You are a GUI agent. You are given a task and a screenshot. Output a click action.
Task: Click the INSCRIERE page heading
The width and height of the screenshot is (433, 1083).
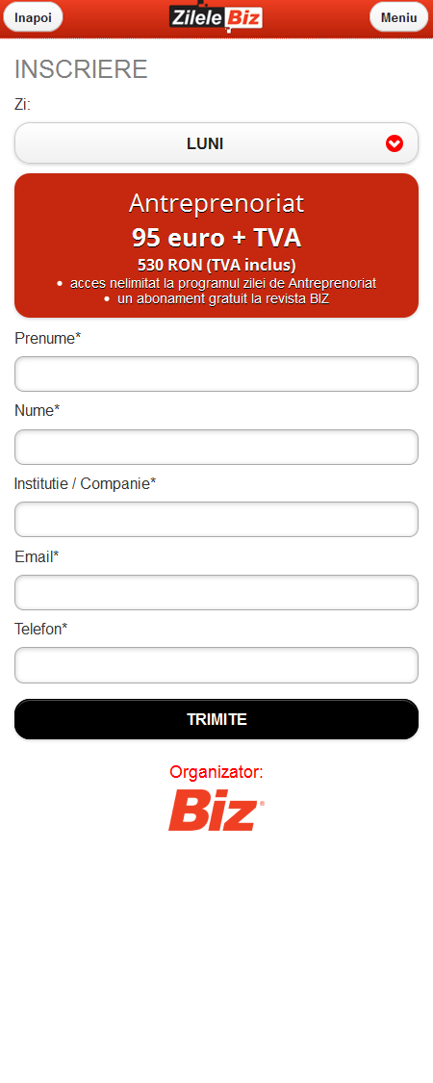(81, 69)
